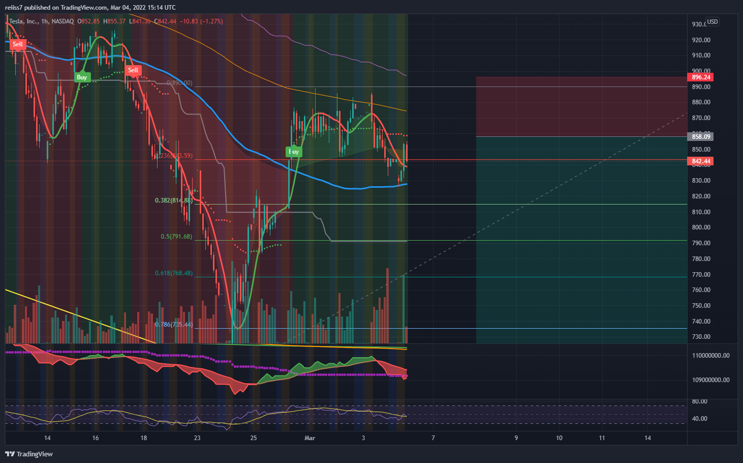Click the 730.00 price axis label
Viewport: 743px width, 463px height.
coord(701,337)
